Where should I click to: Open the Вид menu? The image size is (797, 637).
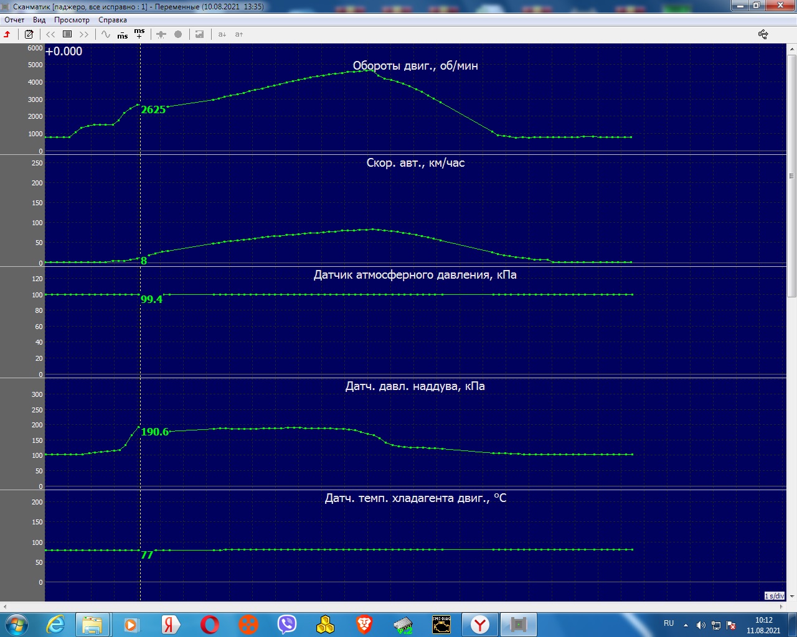39,20
